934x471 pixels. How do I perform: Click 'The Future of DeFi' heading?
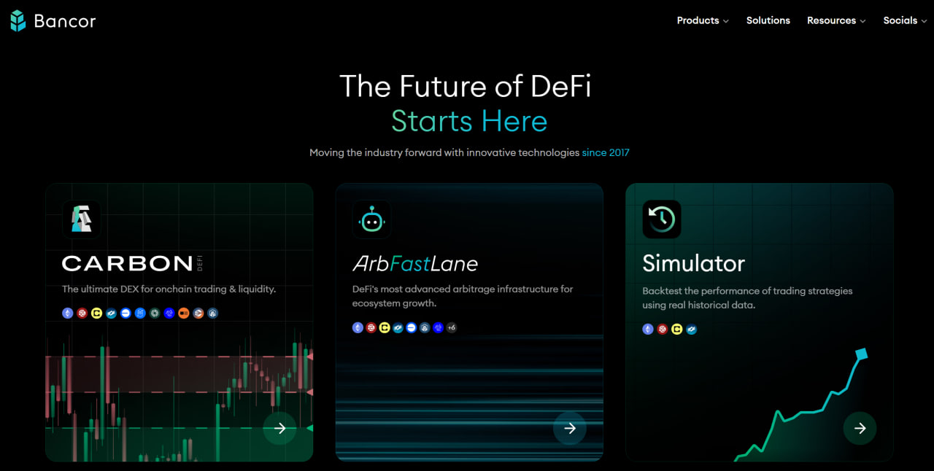[466, 86]
